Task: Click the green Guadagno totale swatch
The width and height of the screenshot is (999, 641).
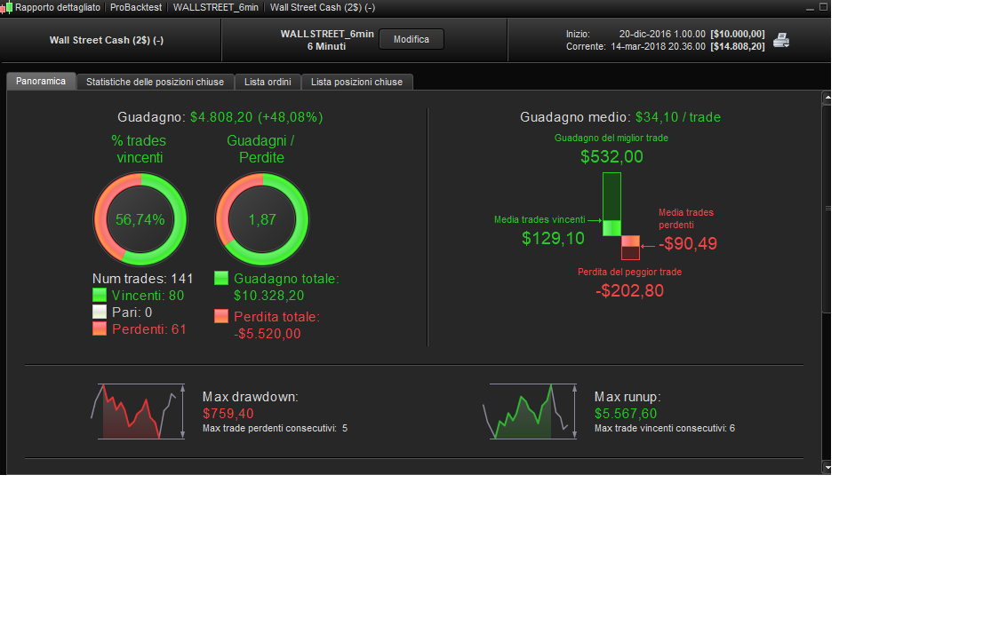Action: 221,278
